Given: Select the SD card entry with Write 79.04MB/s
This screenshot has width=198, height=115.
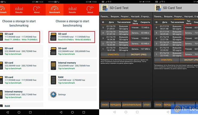Looking at the screenshot, I should (20, 37).
